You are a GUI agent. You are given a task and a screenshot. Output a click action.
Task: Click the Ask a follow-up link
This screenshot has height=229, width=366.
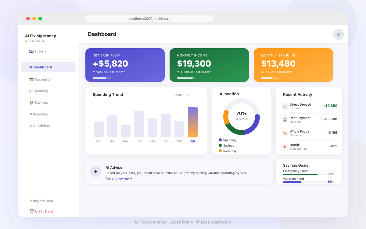pyautogui.click(x=119, y=178)
